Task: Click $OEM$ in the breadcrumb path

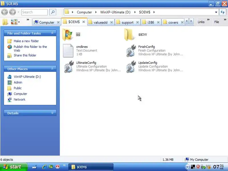Action: pyautogui.click(x=144, y=12)
